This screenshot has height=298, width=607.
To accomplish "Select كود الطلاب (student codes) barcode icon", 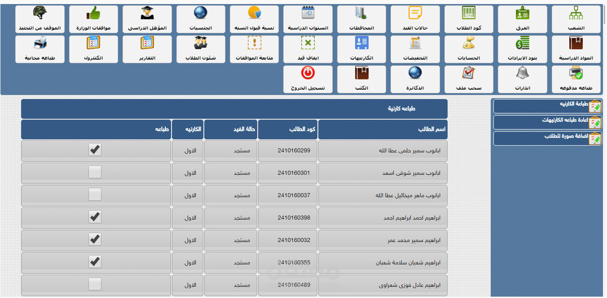I will point(468,19).
